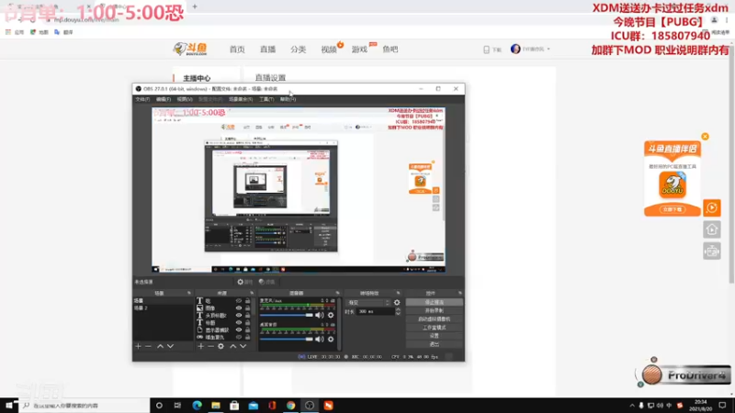This screenshot has height=413, width=735.
Task: Move scene up in scenes panel
Action: (x=160, y=346)
